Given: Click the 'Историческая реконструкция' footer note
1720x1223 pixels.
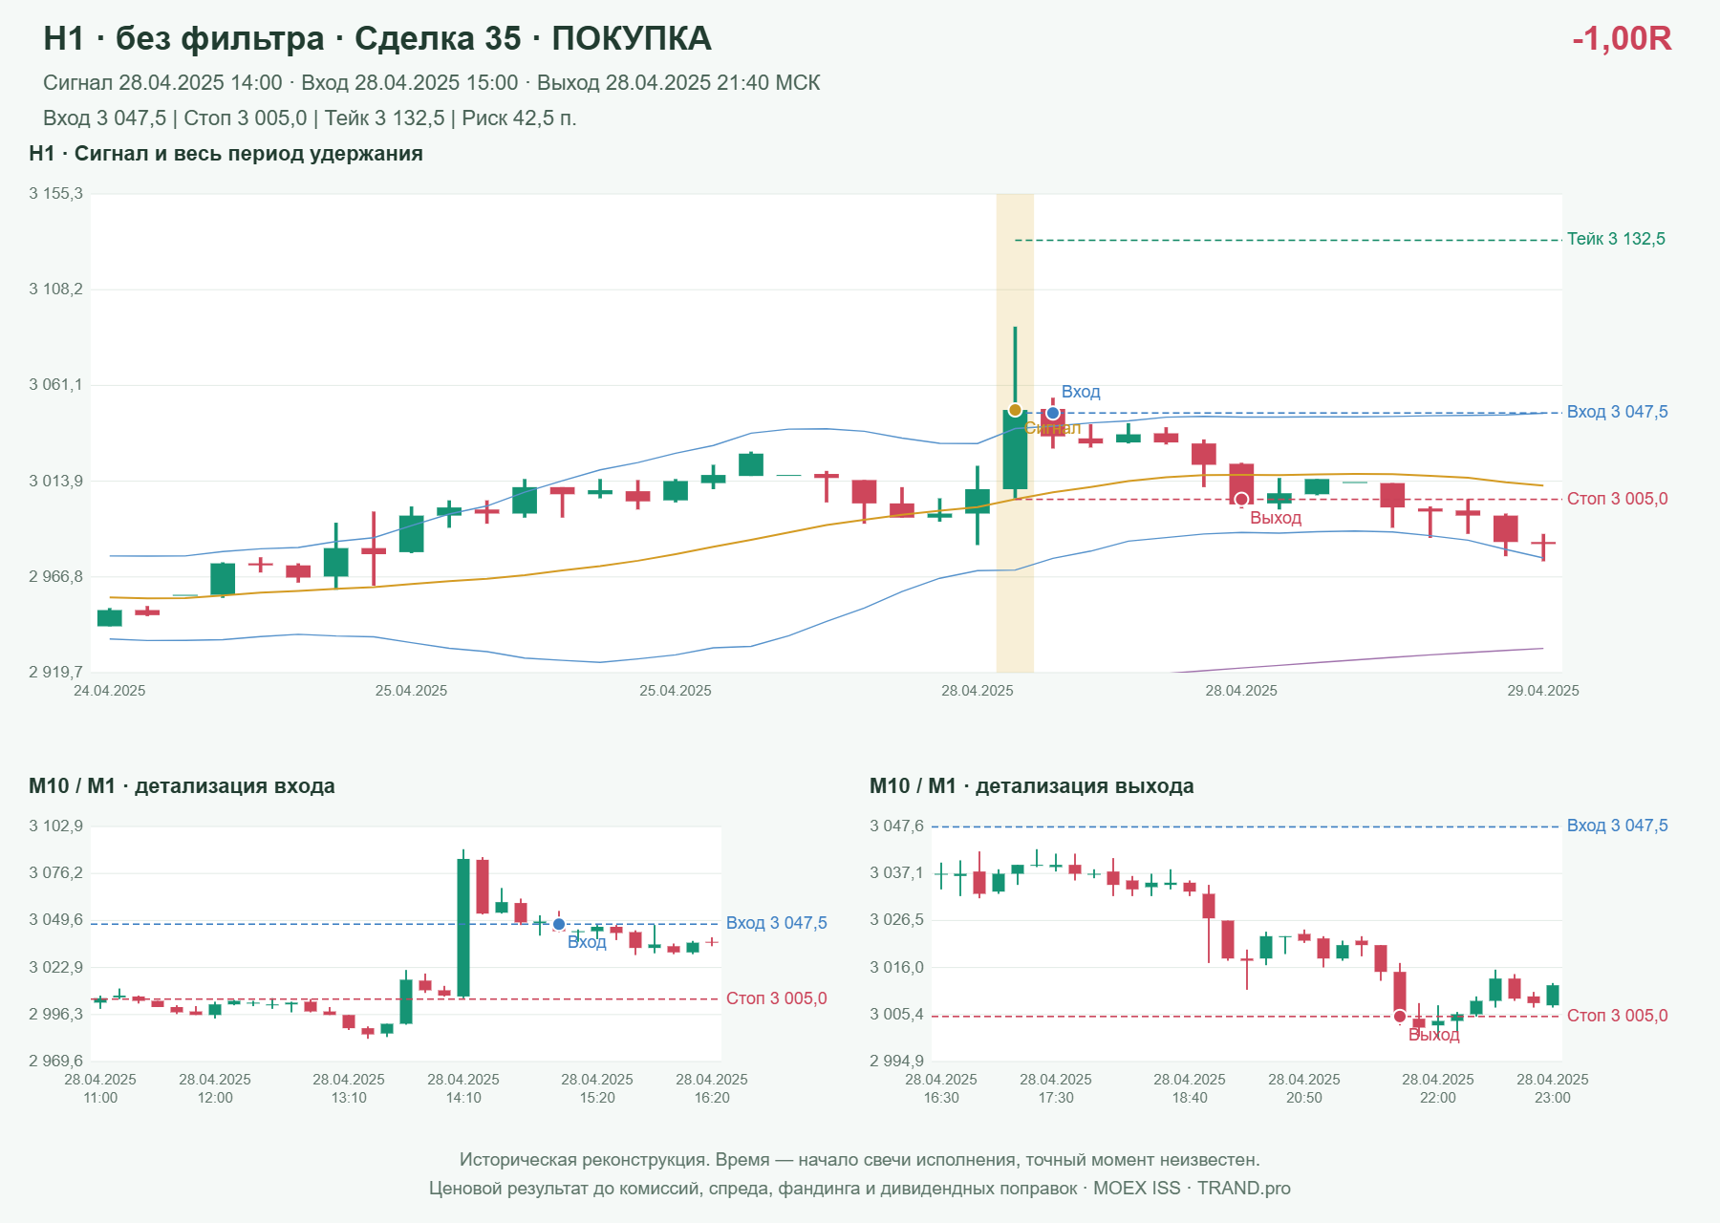Looking at the screenshot, I should tap(860, 1160).
